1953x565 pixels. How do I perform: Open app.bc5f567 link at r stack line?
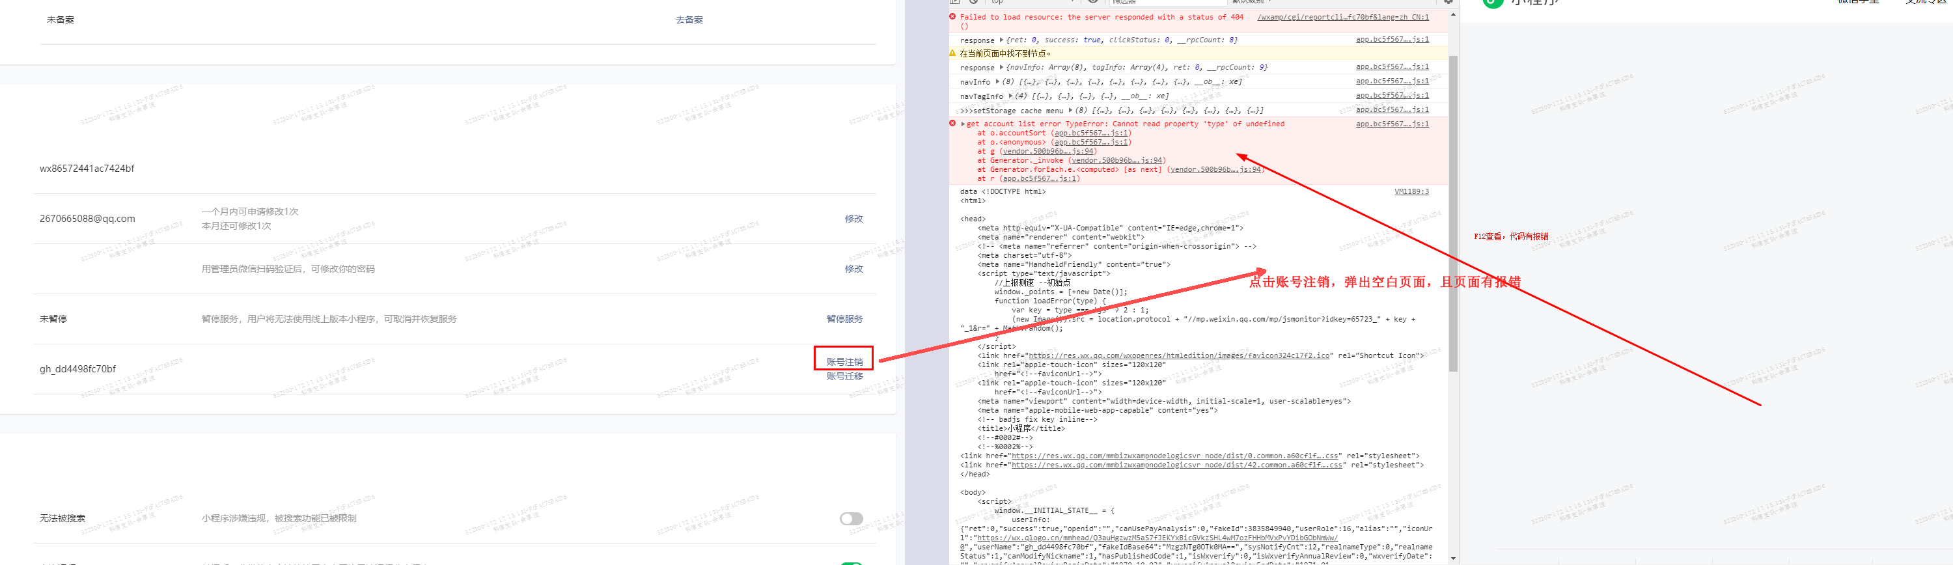coord(1040,178)
